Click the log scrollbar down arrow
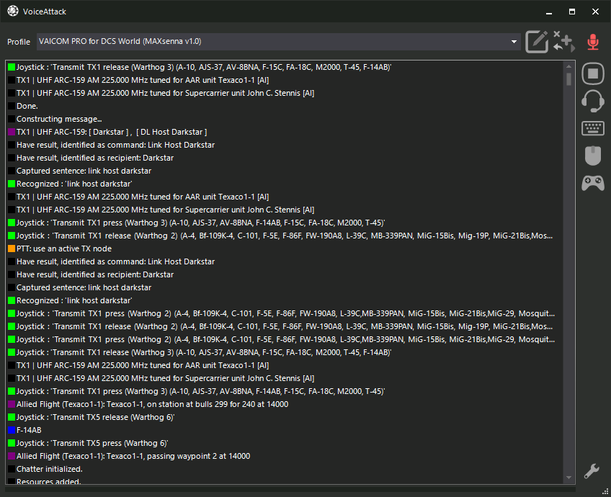This screenshot has width=611, height=497. 568,477
